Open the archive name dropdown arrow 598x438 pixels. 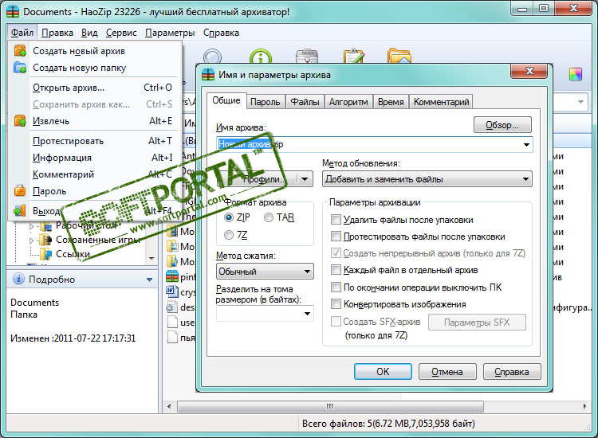tap(526, 145)
